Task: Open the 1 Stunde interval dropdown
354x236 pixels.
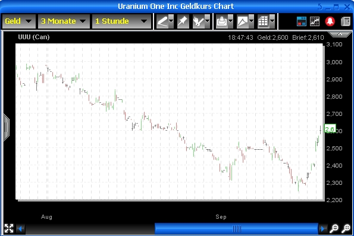Action: [x=121, y=21]
